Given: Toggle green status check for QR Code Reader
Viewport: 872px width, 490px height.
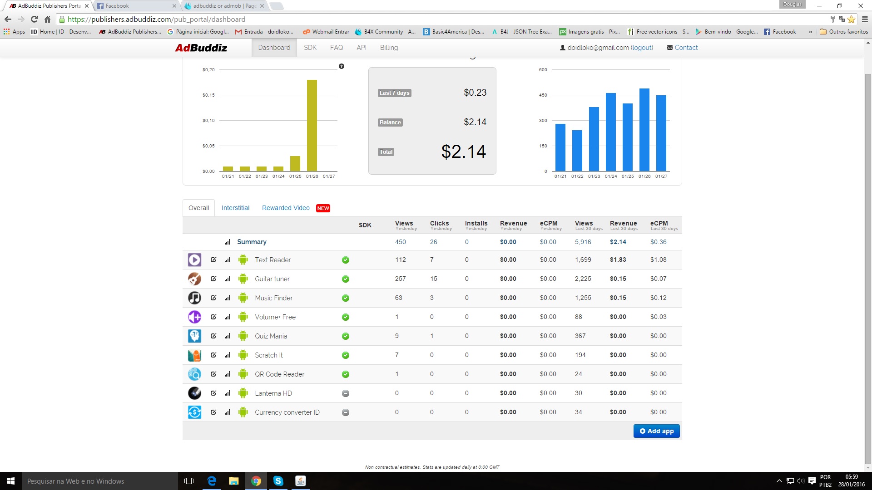Looking at the screenshot, I should click(x=346, y=374).
